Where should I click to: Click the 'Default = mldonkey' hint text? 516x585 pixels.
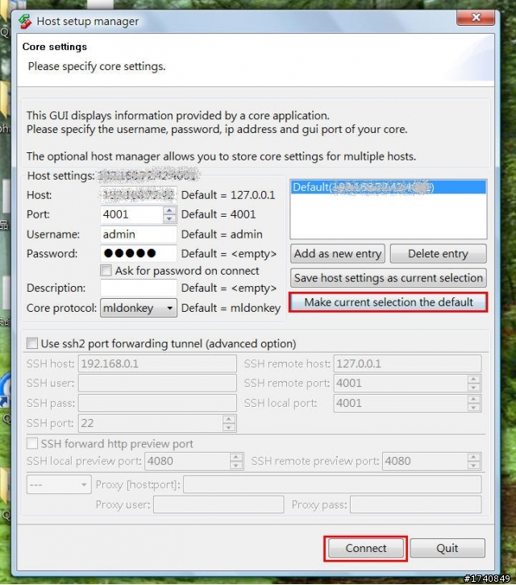point(231,308)
